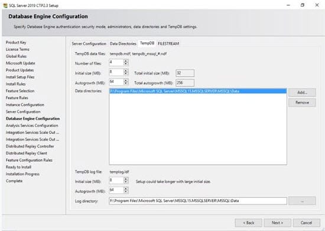
Task: Open the FILESTREAM tab
Action: [168, 44]
